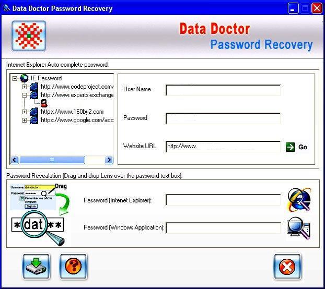The width and height of the screenshot is (325, 289).
Task: Click the tree scrollbar right arrow
Action: [x=109, y=160]
